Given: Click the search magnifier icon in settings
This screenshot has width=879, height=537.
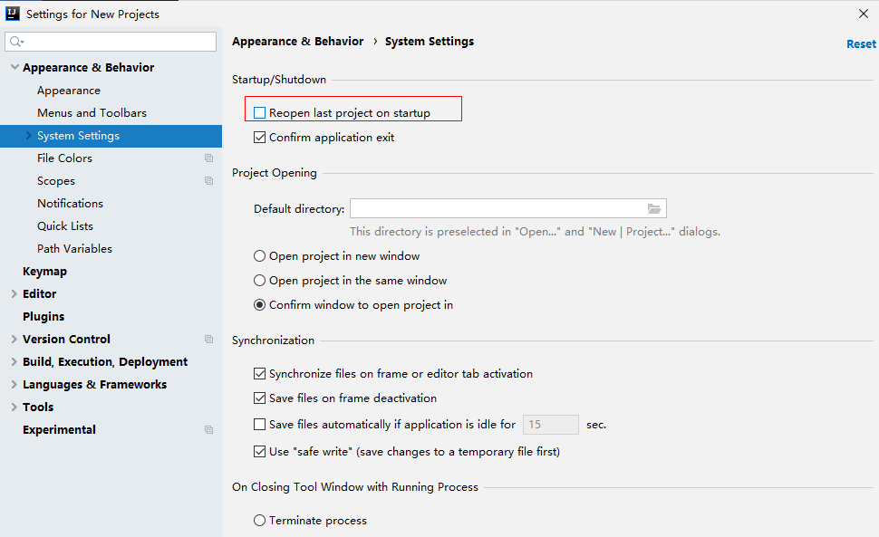Looking at the screenshot, I should tap(15, 42).
